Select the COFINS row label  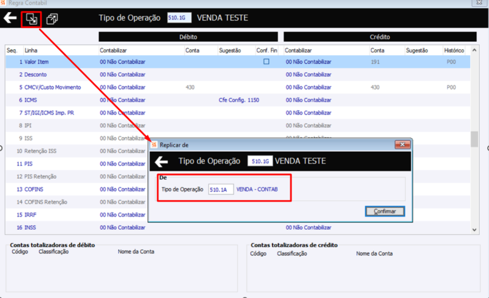tap(34, 190)
